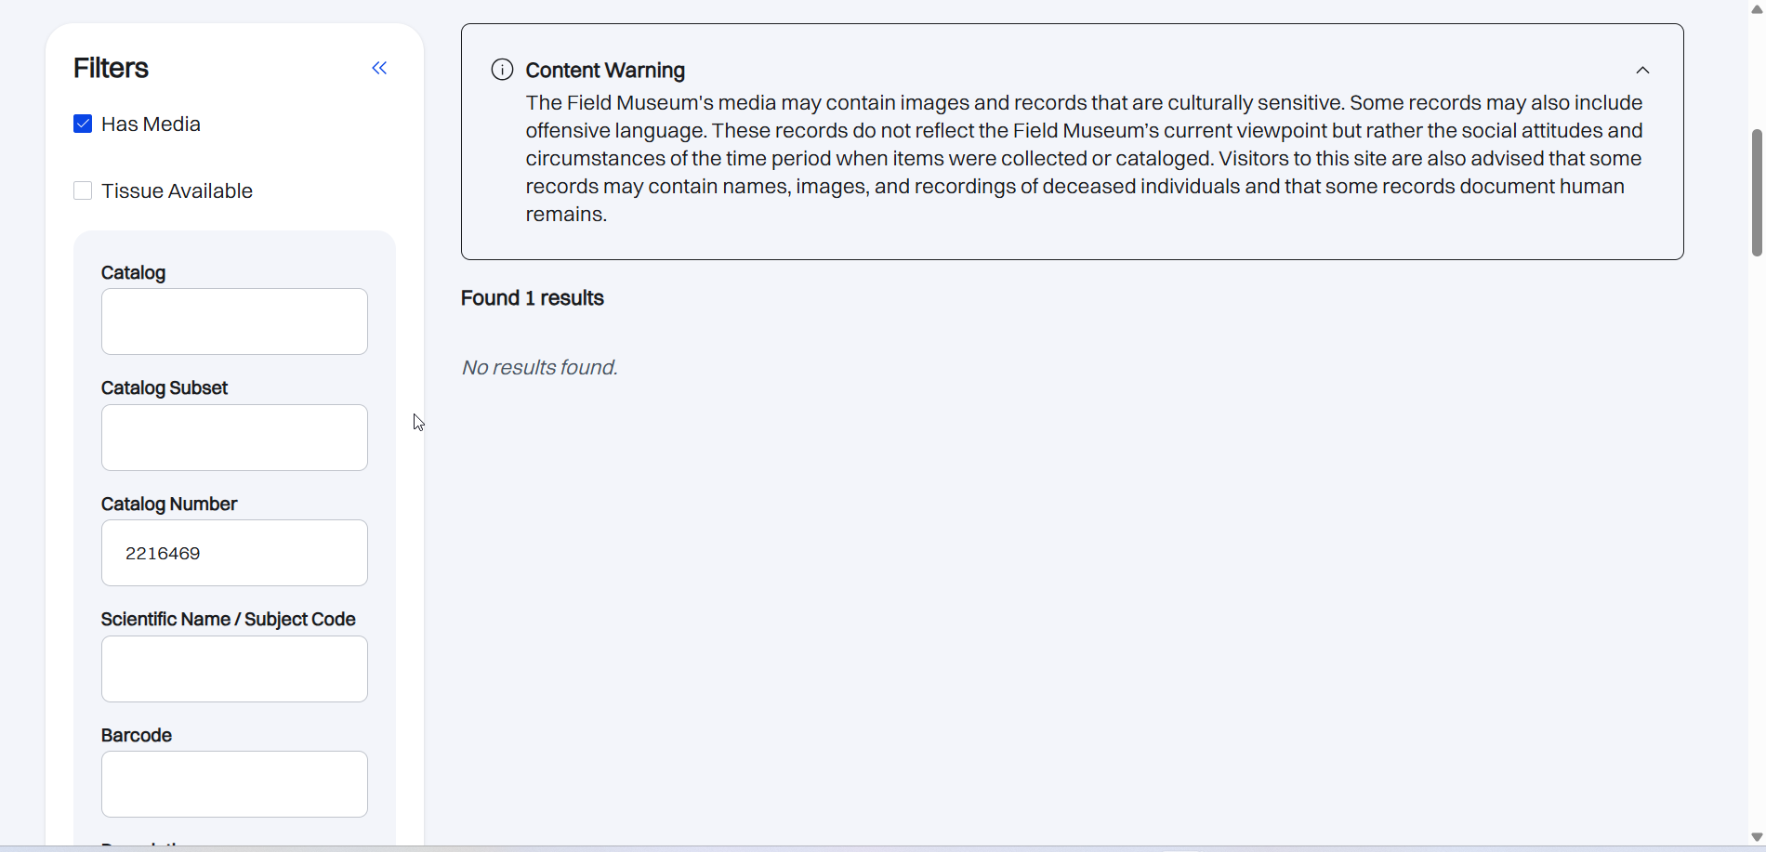Click the Content Warning info icon
This screenshot has height=852, width=1766.
[502, 70]
